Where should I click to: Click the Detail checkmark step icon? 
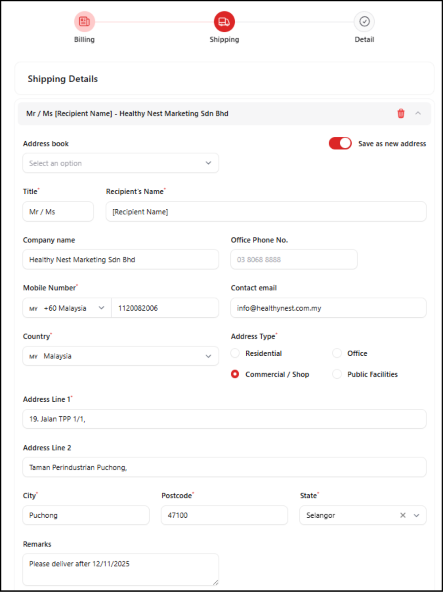[364, 22]
